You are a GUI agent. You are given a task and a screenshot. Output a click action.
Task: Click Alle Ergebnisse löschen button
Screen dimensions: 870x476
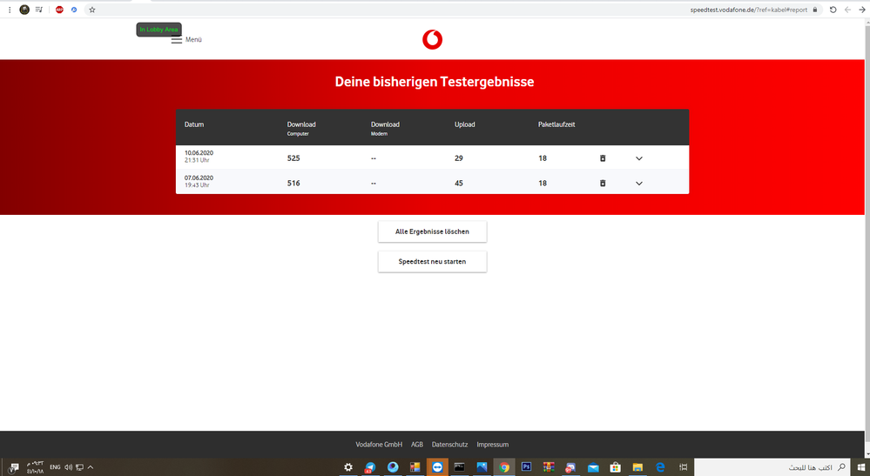[432, 231]
